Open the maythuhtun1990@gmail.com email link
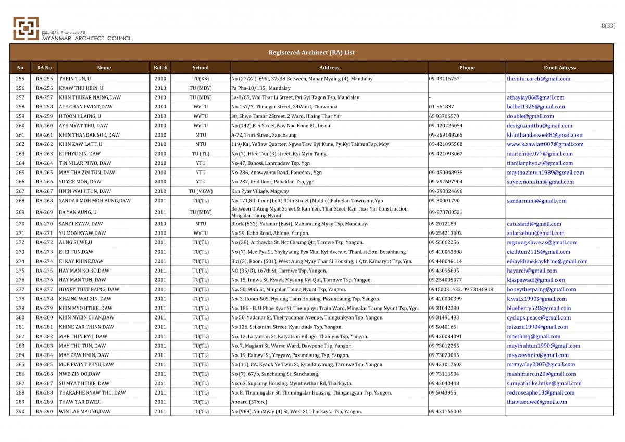 click(543, 346)
